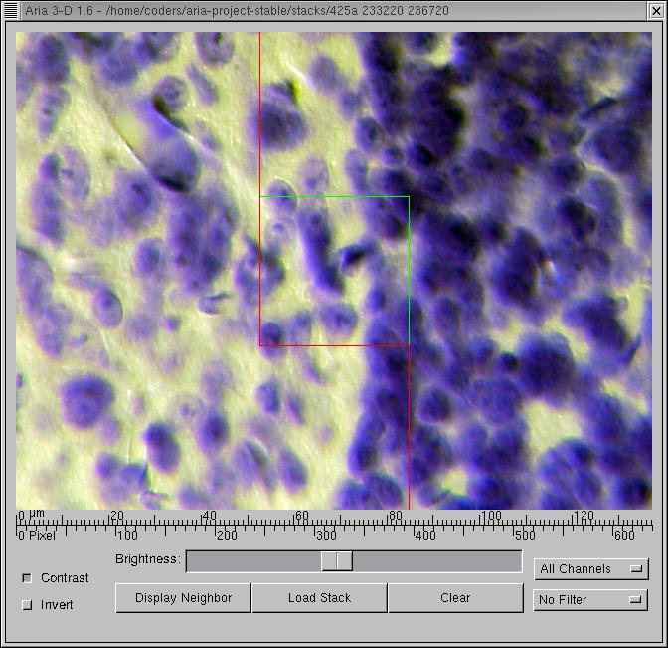The width and height of the screenshot is (668, 648).
Task: Click the Brightness slider handle
Action: pos(337,561)
